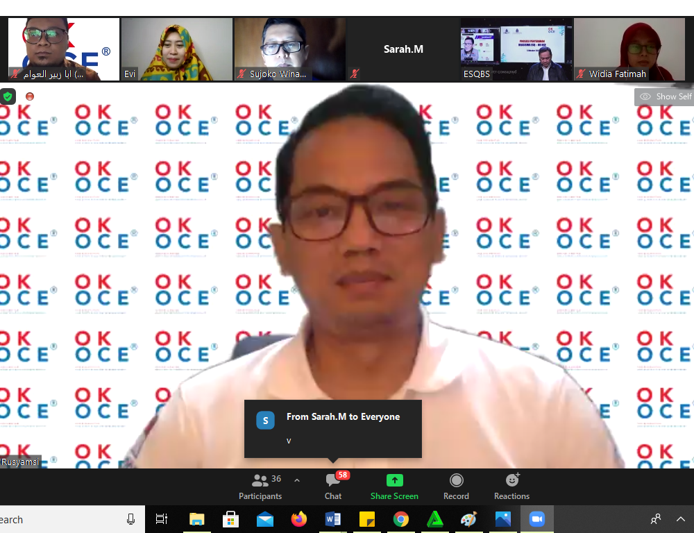Click the red recording indicator icon

pyautogui.click(x=30, y=96)
